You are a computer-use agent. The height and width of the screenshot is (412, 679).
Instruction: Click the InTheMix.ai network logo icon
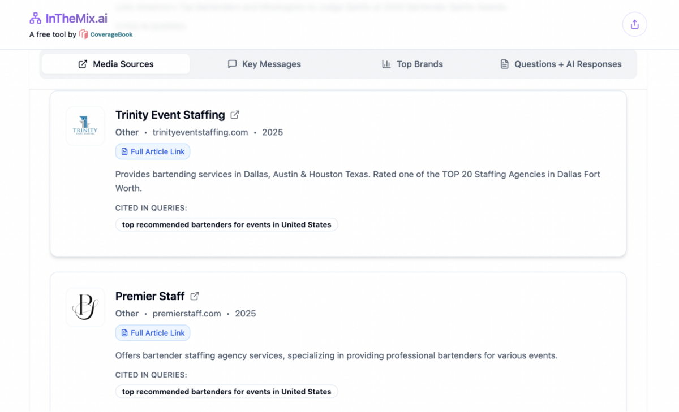click(x=35, y=19)
